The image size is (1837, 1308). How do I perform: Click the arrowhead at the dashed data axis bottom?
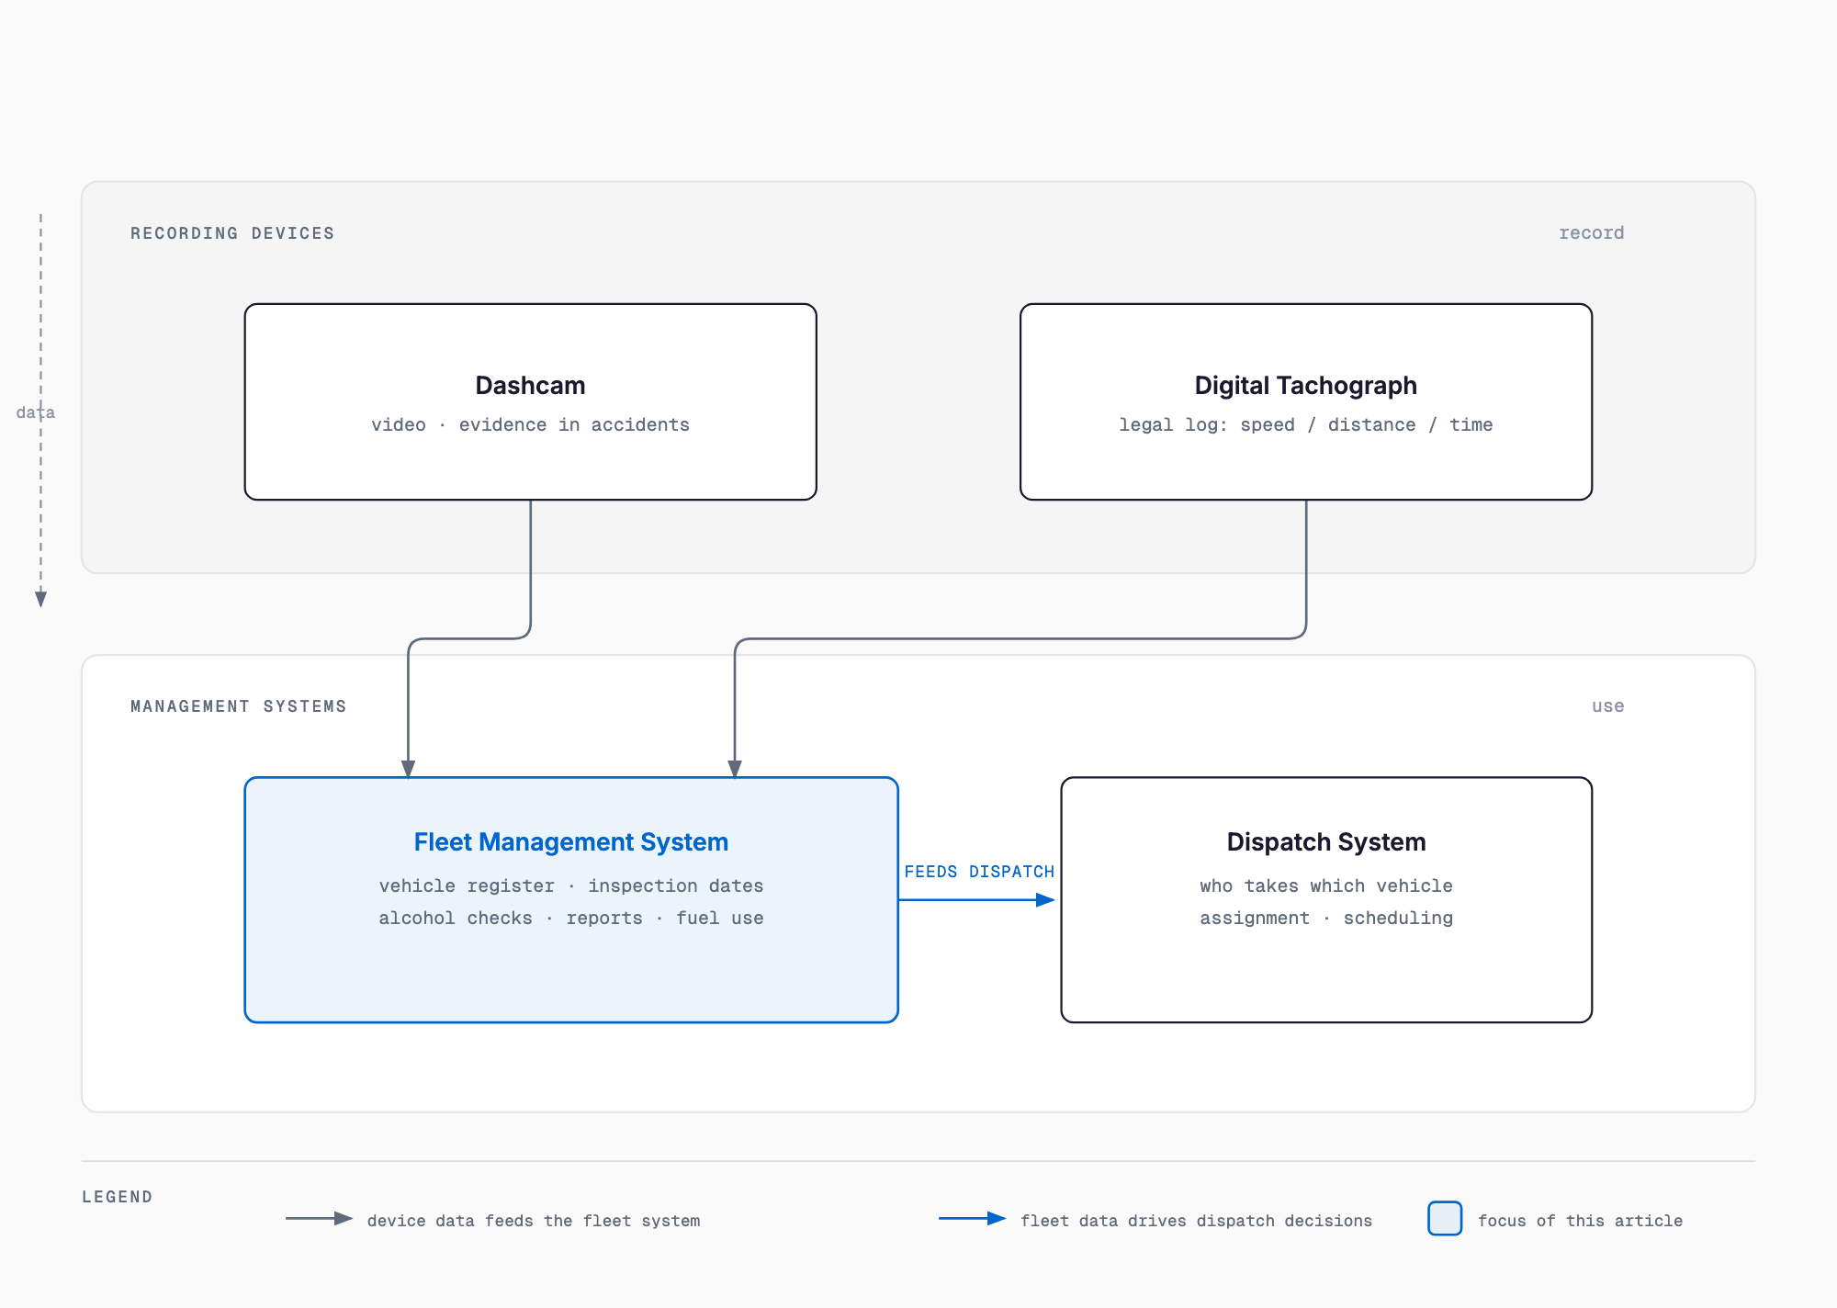[40, 599]
